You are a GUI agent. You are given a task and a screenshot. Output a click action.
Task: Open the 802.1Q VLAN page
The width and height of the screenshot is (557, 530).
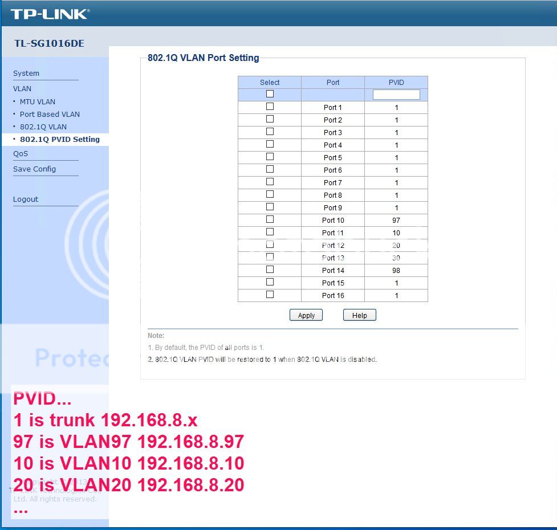click(x=44, y=127)
